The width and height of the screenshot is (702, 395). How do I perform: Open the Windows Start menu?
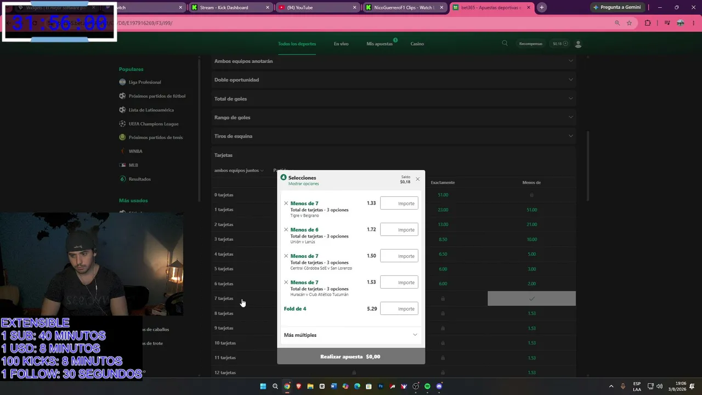coord(263,386)
